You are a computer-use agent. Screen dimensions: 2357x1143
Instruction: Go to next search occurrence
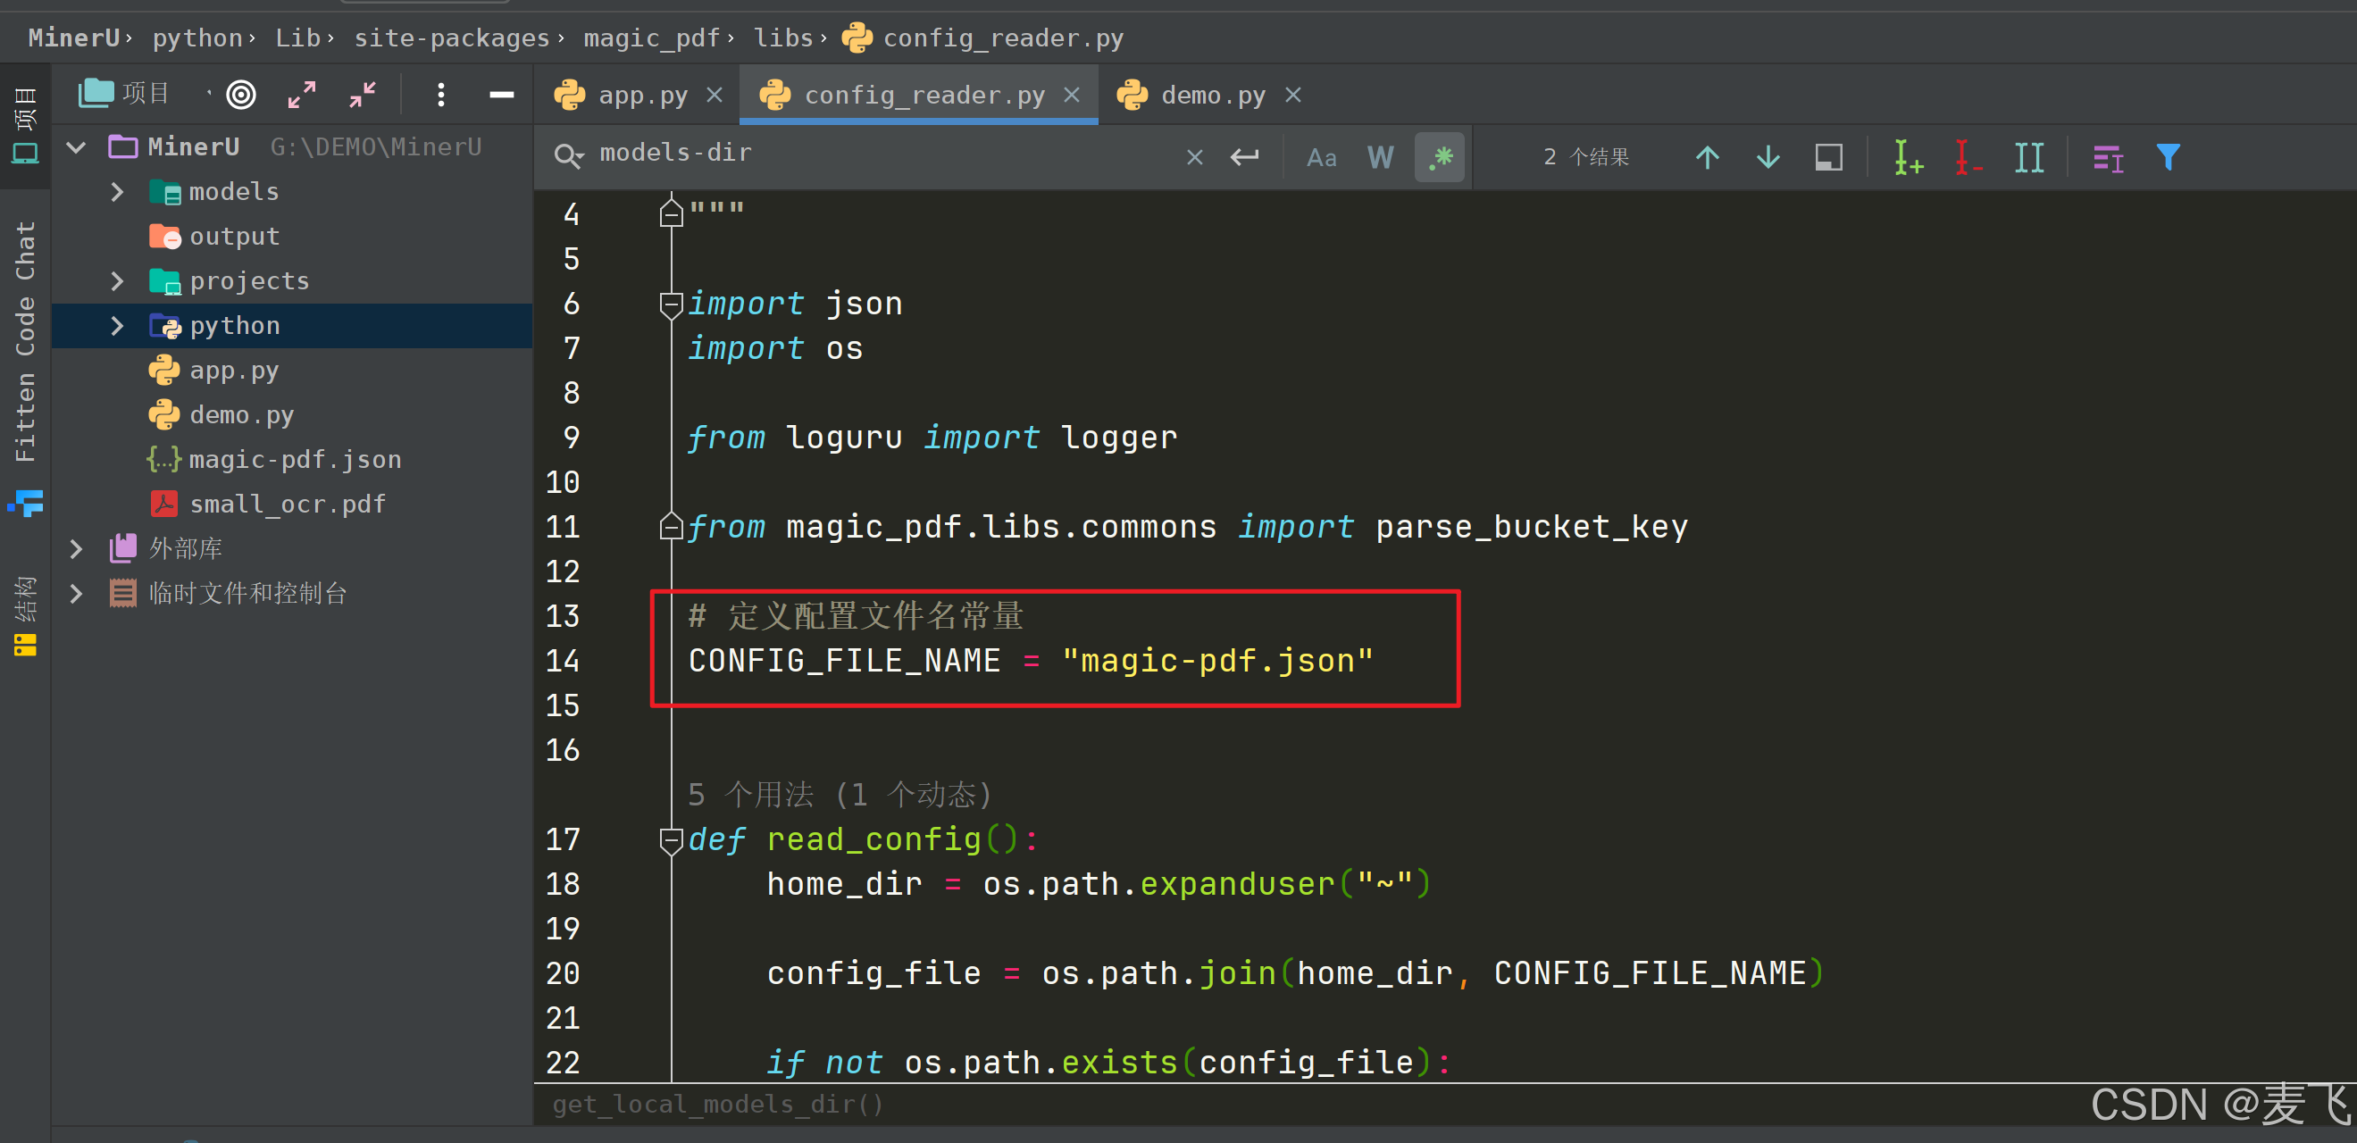(1768, 156)
